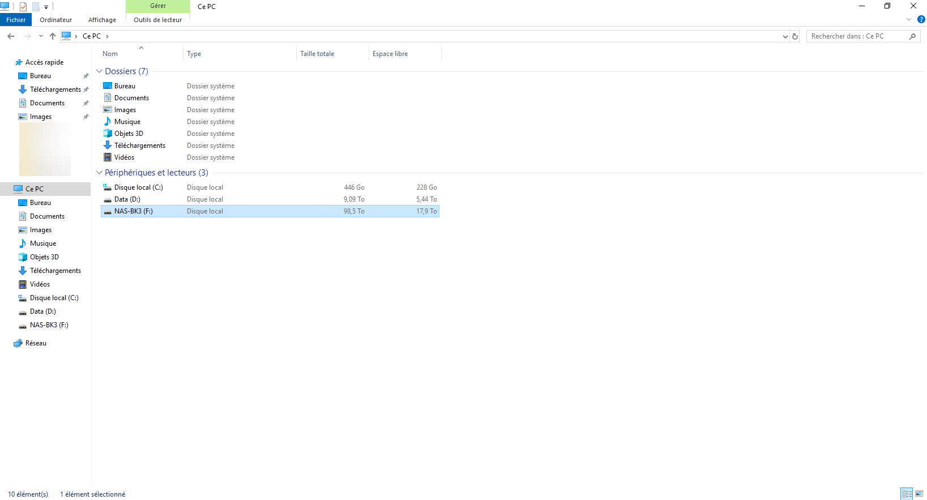Sort by the Espace libre column
927x500 pixels.
[390, 54]
